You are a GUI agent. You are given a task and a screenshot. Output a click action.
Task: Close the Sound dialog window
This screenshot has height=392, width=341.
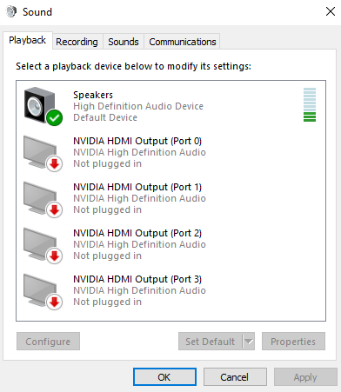tap(331, 11)
